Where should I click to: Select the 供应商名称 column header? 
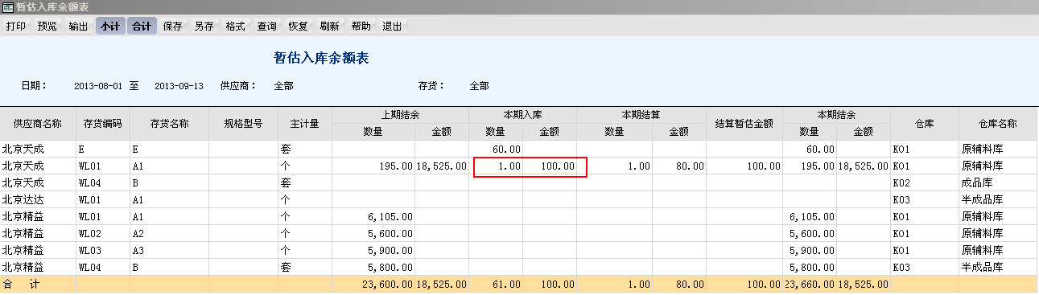[38, 124]
